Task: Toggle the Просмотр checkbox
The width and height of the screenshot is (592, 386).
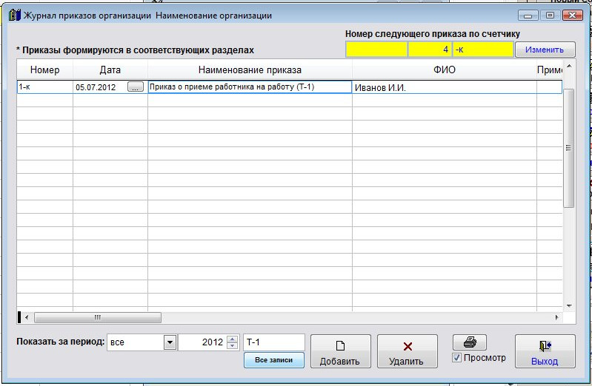Action: (457, 357)
